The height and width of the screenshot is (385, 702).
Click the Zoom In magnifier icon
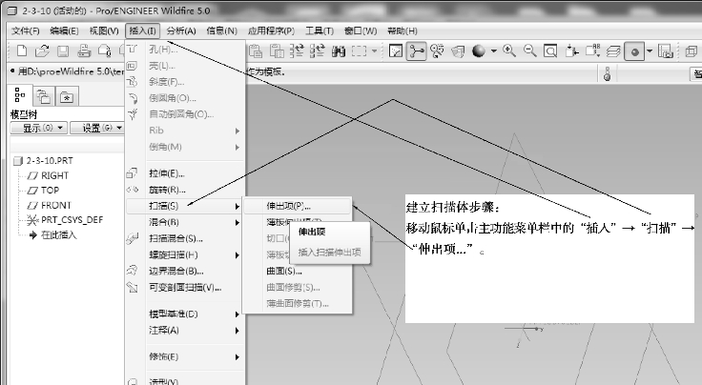click(x=509, y=51)
